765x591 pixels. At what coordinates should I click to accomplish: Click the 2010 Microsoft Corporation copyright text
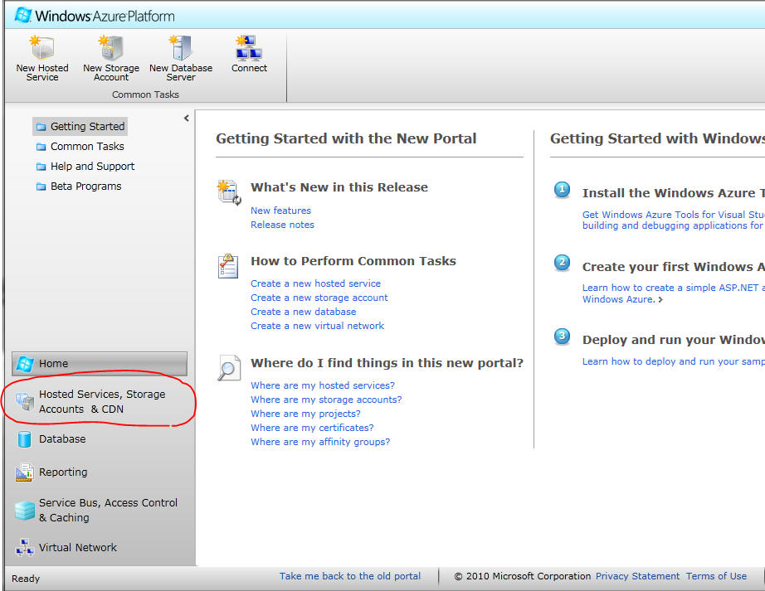point(523,576)
